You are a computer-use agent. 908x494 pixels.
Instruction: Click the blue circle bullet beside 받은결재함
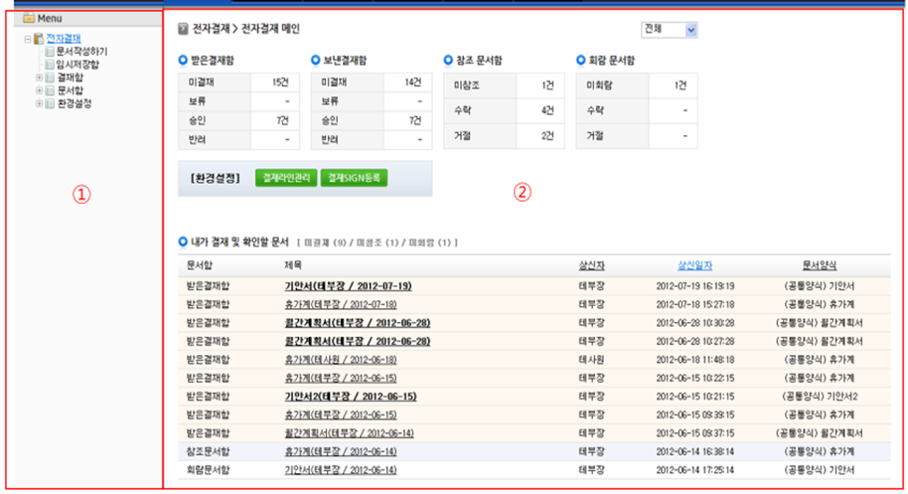coord(183,60)
